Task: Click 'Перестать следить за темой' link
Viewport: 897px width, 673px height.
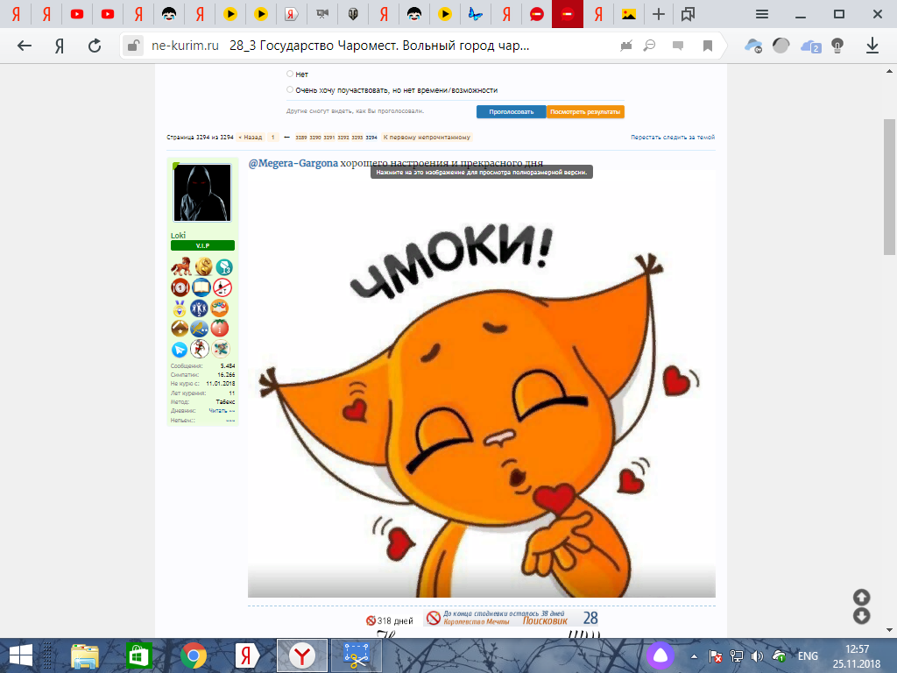Action: (673, 138)
